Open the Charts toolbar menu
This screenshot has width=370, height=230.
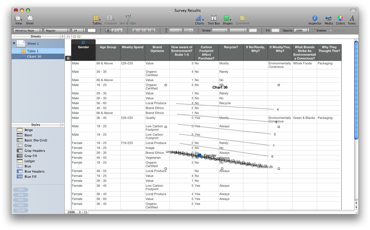coord(199,20)
